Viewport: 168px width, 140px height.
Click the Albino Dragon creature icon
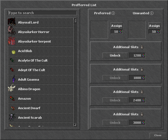[12, 89]
